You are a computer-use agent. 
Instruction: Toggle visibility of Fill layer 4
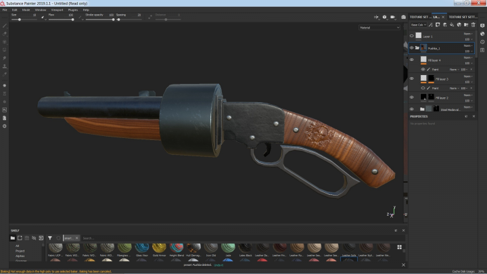click(411, 60)
